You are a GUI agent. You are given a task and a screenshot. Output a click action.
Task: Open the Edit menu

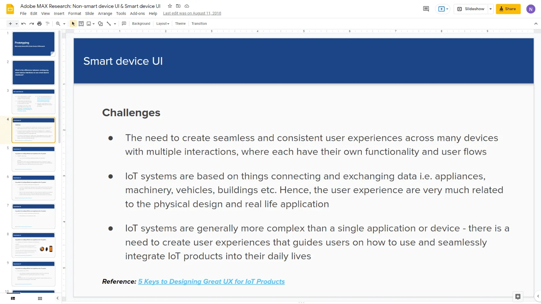(x=34, y=14)
